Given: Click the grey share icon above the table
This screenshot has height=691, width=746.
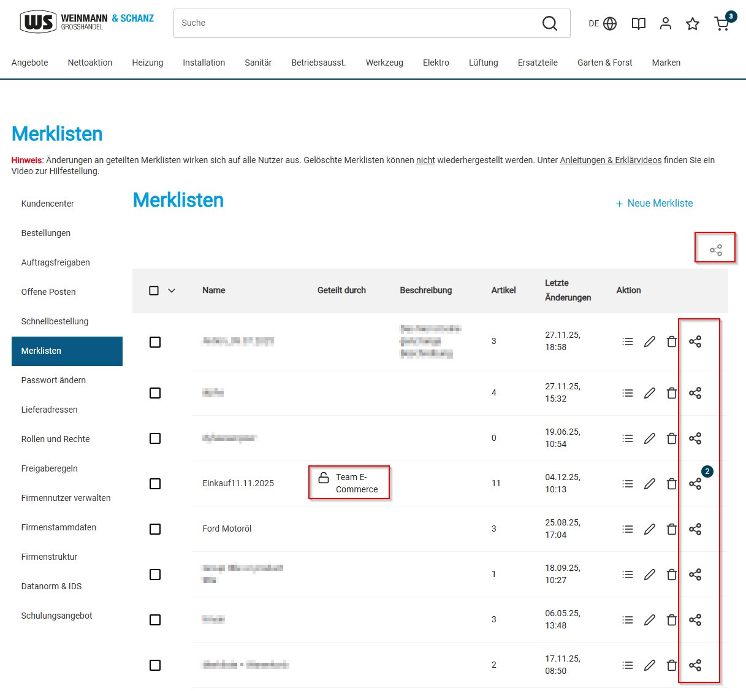Looking at the screenshot, I should coord(716,250).
